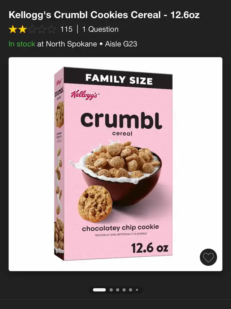This screenshot has width=231, height=309.
Task: Click the fifth empty rating star
Action: pos(51,29)
